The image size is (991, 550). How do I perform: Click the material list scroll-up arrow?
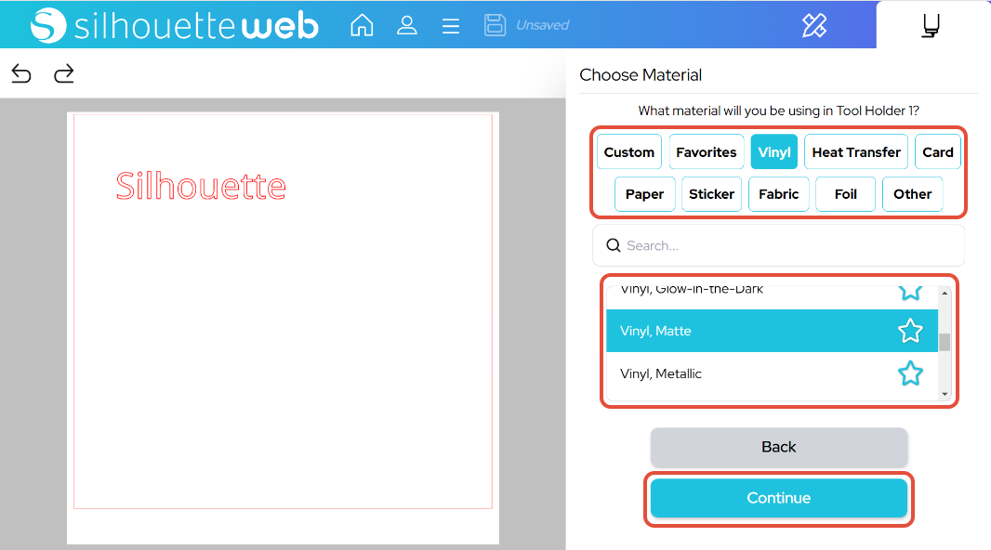[x=945, y=293]
